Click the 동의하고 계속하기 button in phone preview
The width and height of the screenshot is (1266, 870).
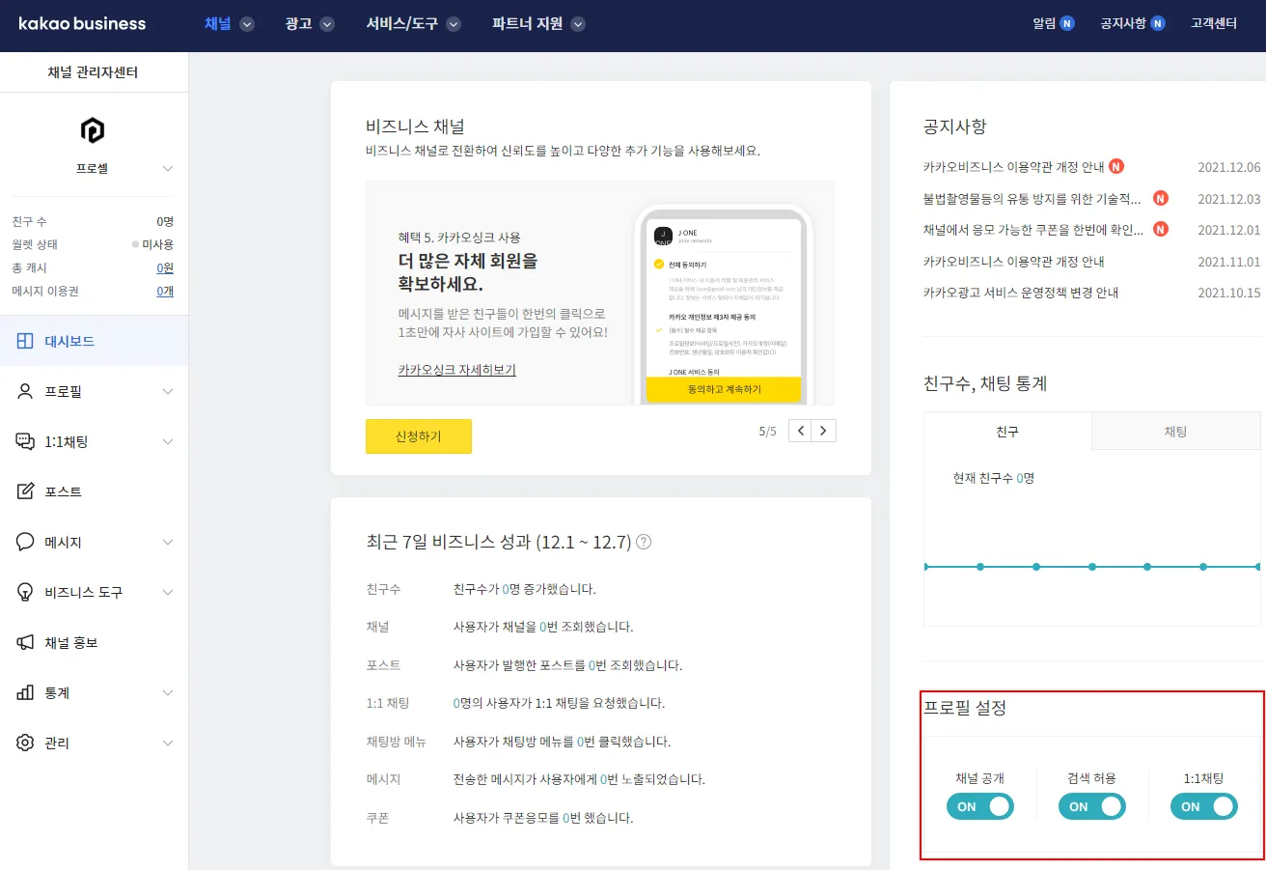(x=724, y=389)
